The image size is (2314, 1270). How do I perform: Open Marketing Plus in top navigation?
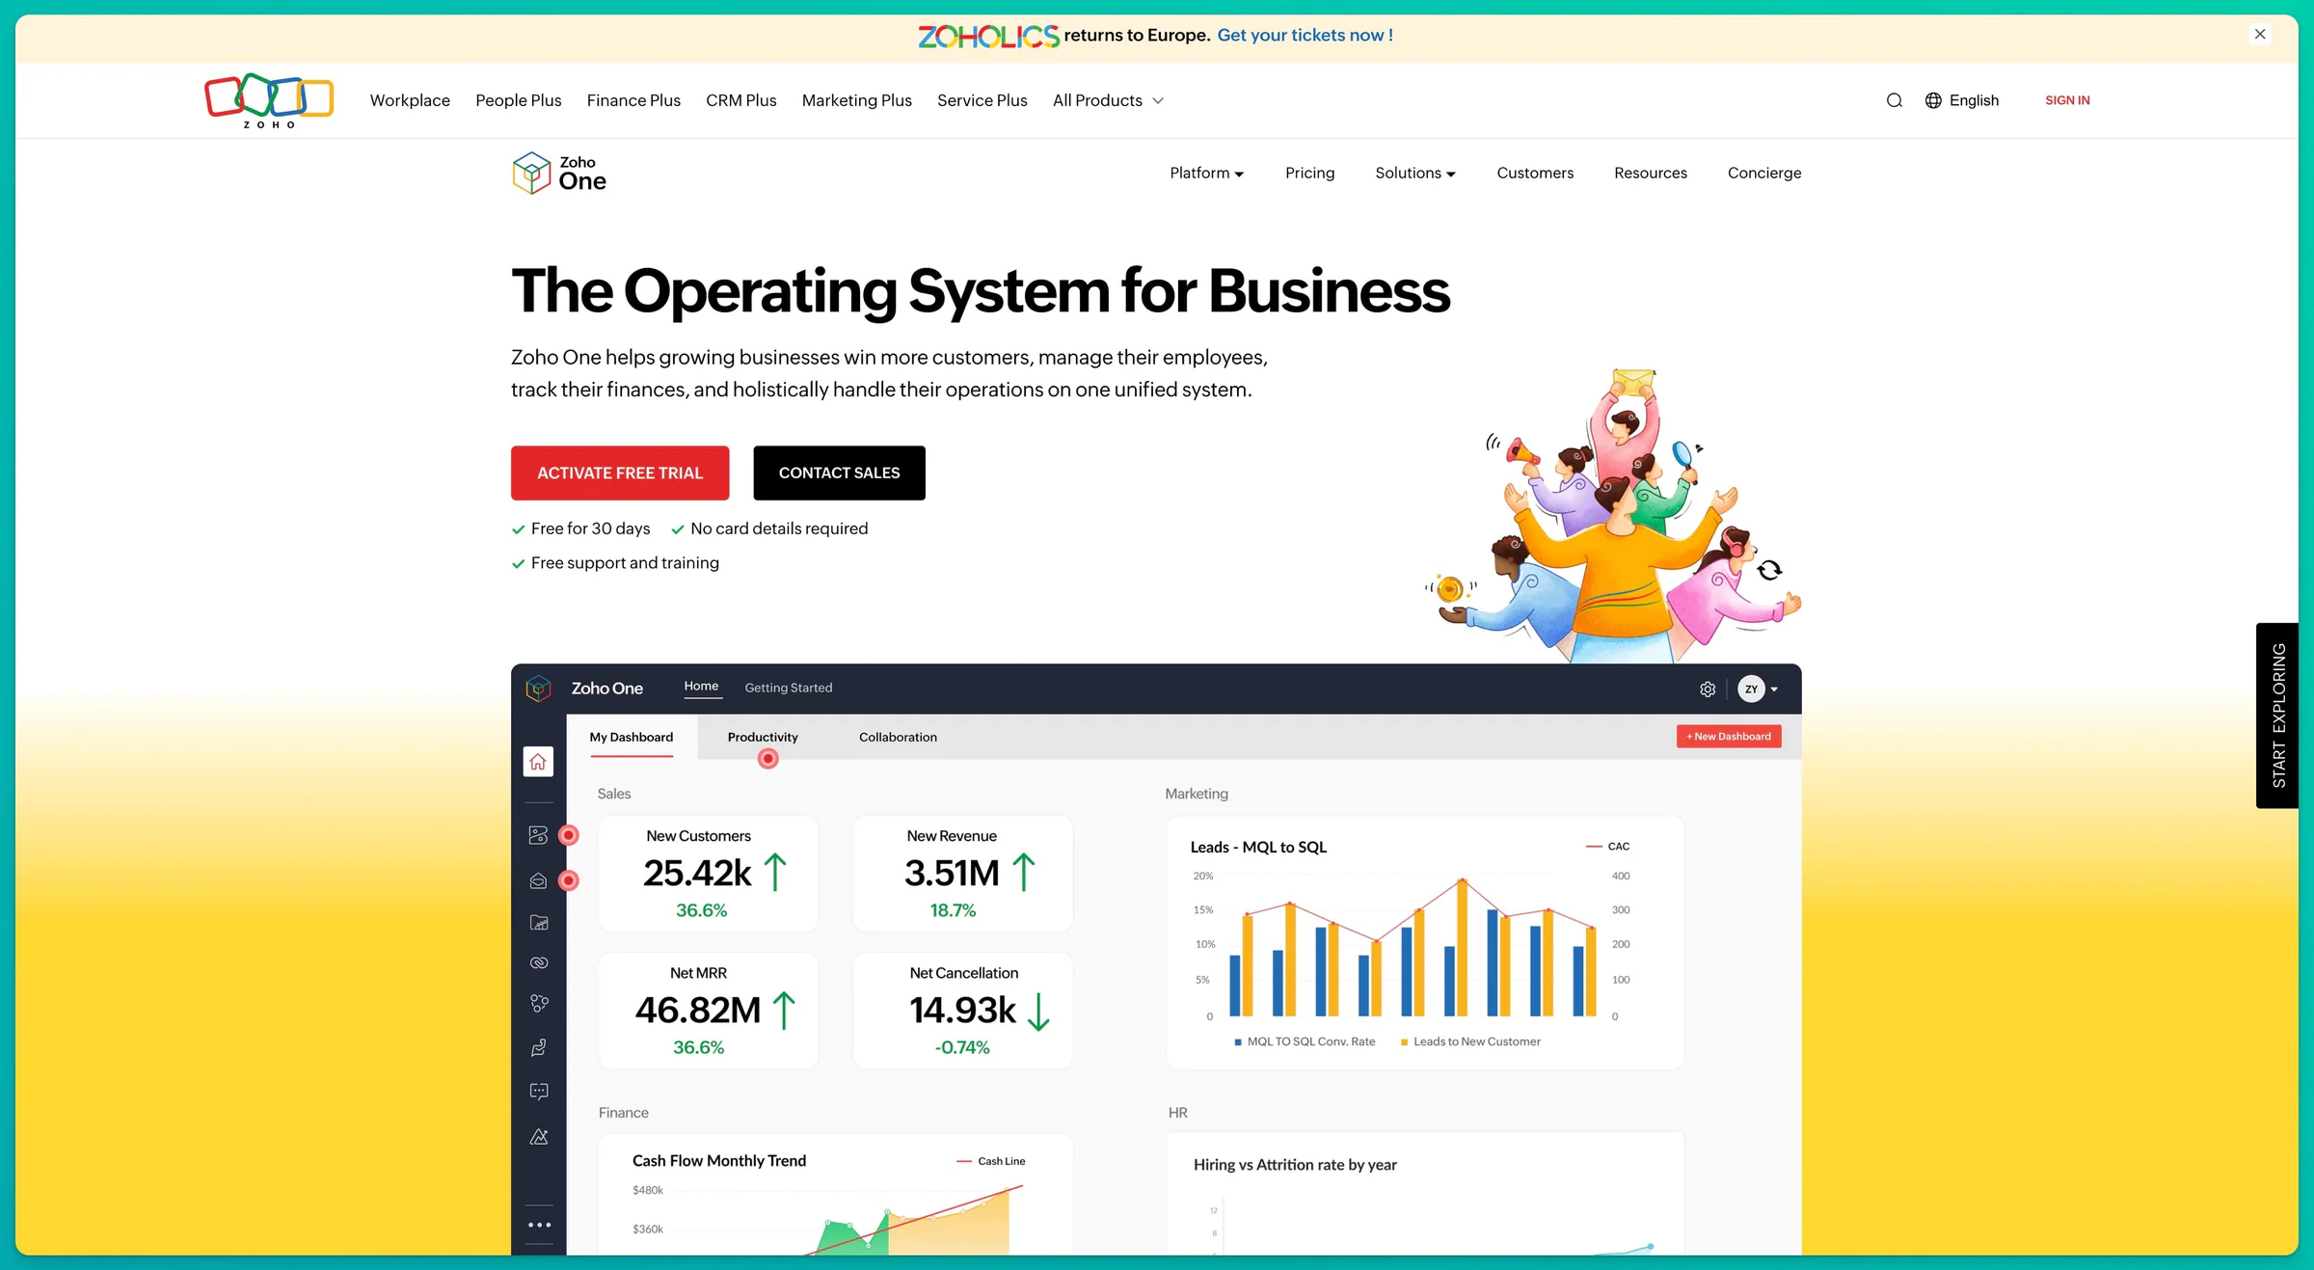point(856,100)
